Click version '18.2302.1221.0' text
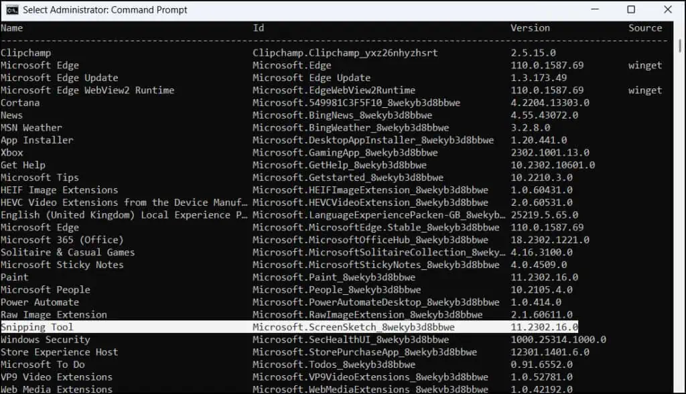 550,240
